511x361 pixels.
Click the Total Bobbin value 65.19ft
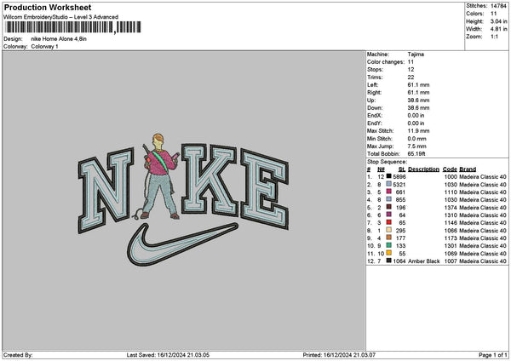coord(416,154)
